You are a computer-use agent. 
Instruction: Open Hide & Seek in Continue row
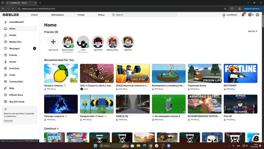[54, 137]
